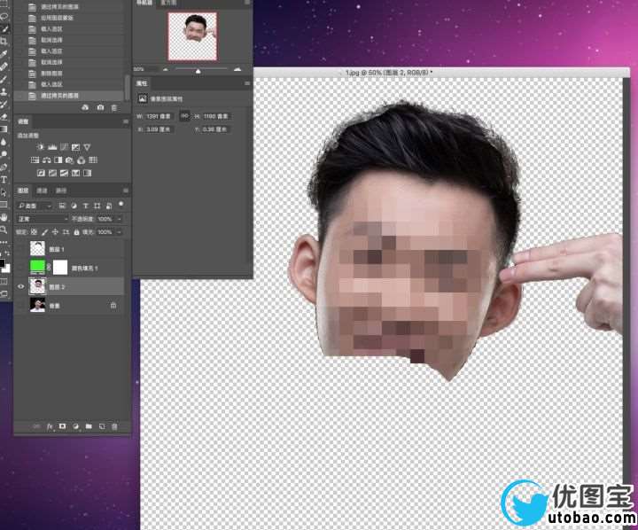The width and height of the screenshot is (638, 530).
Task: Add Invert adjustment icon
Action: (41, 173)
